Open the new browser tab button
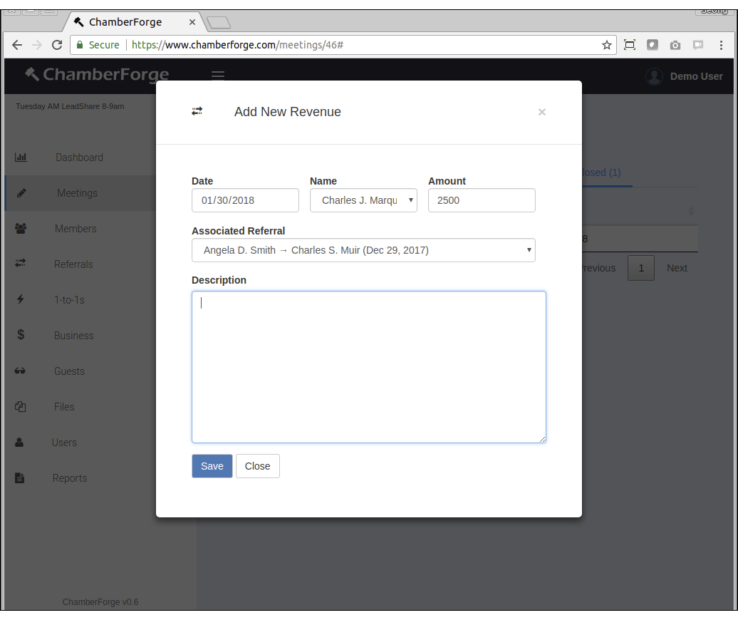This screenshot has width=738, height=620. (x=219, y=23)
